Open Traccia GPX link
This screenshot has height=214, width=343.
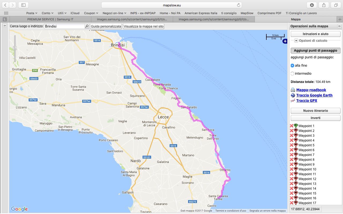click(x=307, y=101)
